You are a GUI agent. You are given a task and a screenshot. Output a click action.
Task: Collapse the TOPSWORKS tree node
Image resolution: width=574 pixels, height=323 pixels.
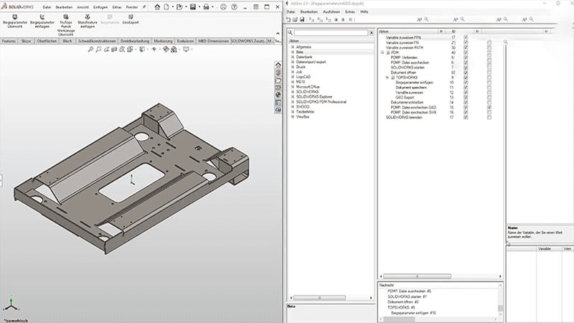pos(387,78)
